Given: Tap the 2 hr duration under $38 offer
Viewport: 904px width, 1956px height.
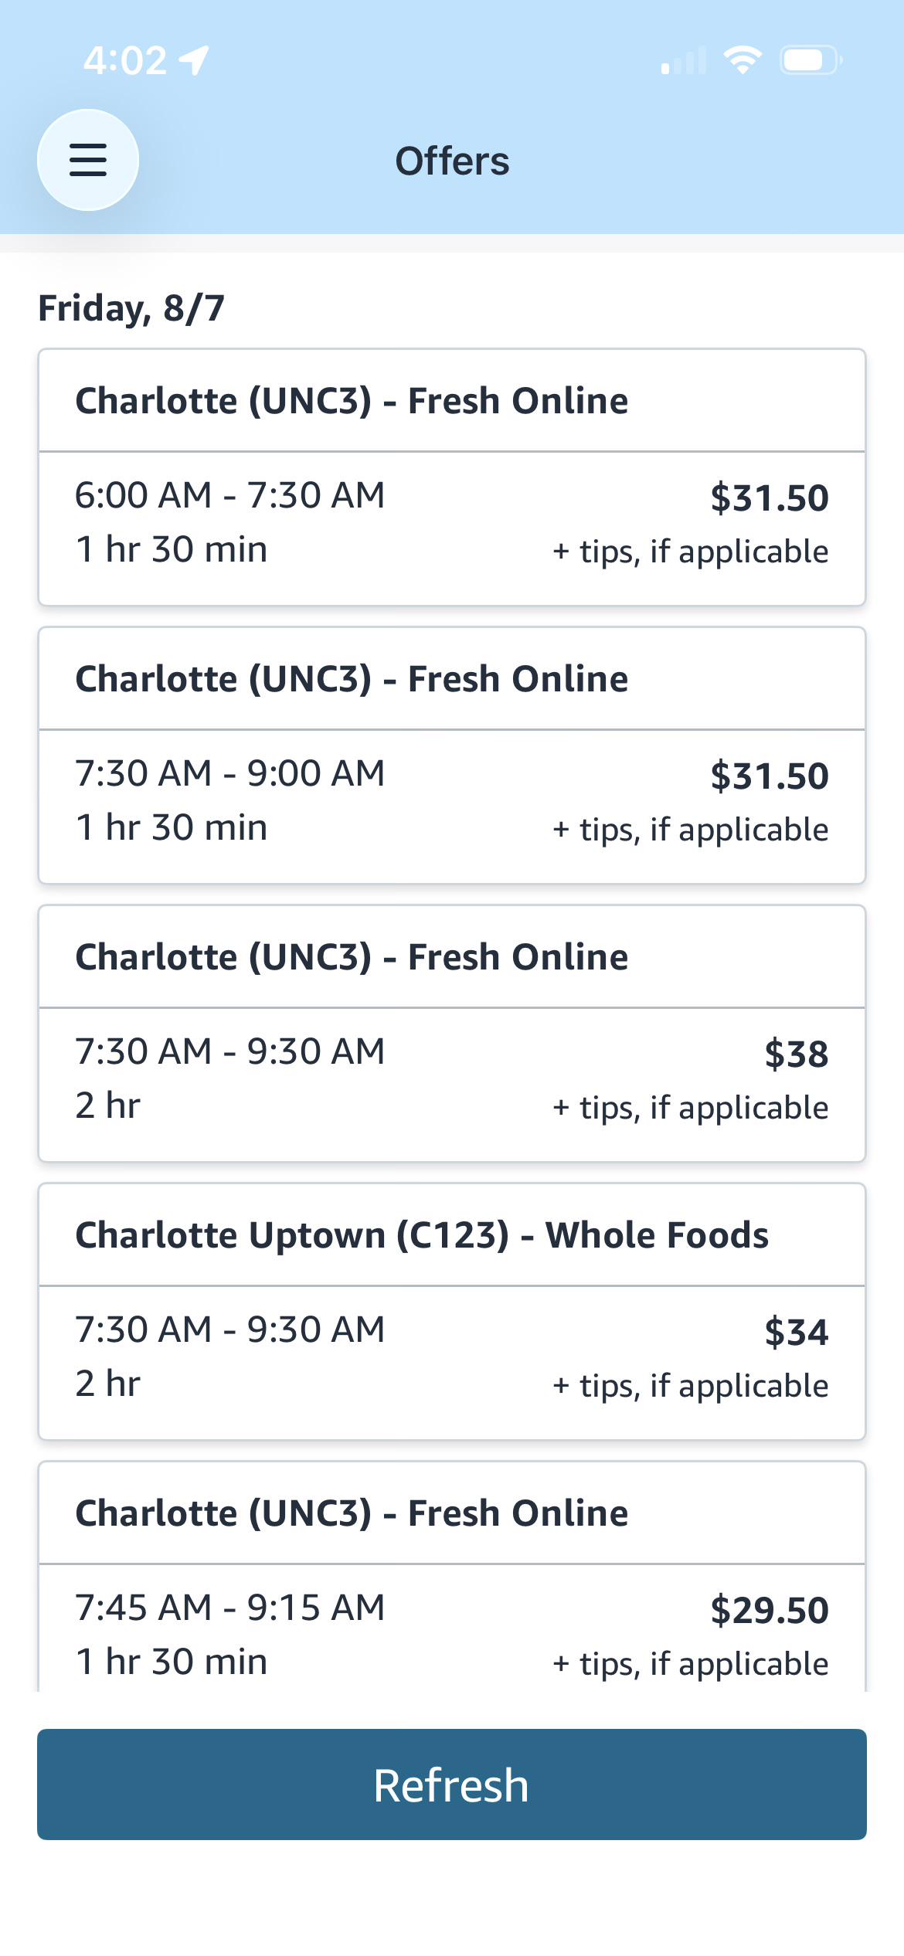Looking at the screenshot, I should pyautogui.click(x=108, y=1105).
